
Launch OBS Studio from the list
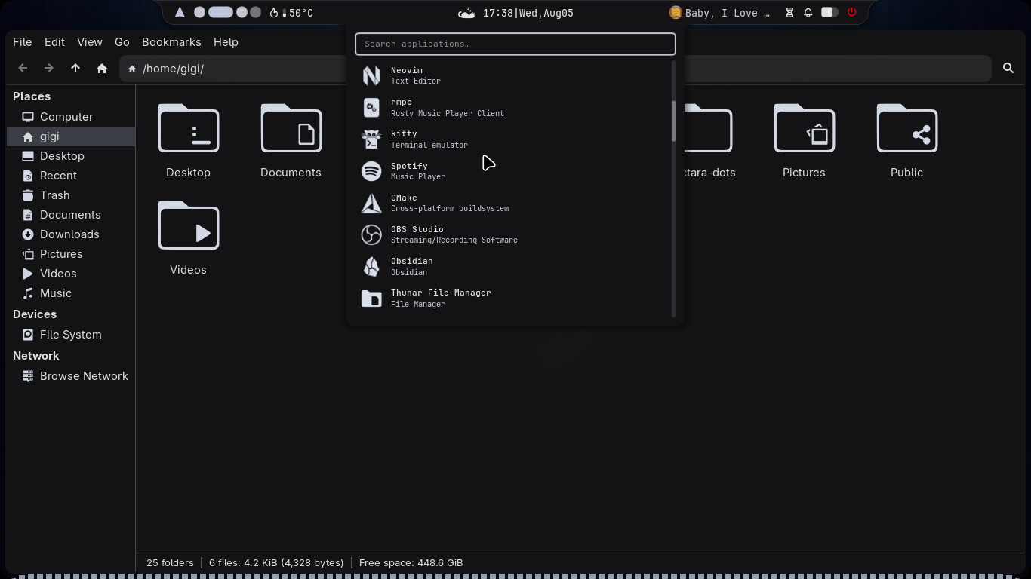coord(515,234)
